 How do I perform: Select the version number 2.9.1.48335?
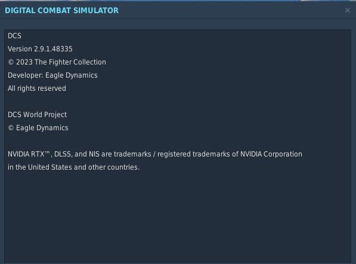(53, 49)
